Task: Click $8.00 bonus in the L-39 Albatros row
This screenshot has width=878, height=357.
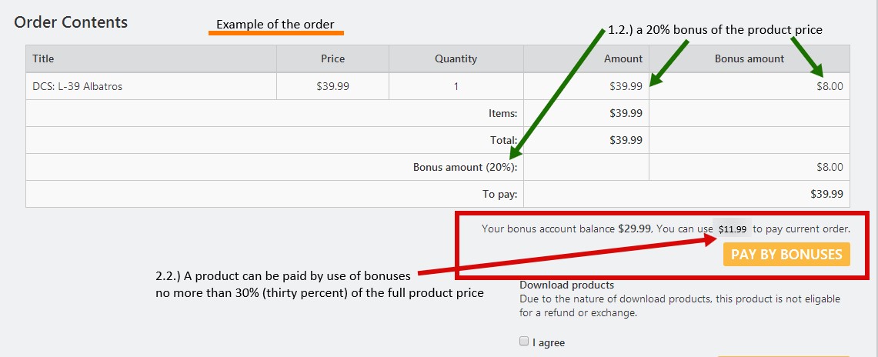Action: pos(830,86)
